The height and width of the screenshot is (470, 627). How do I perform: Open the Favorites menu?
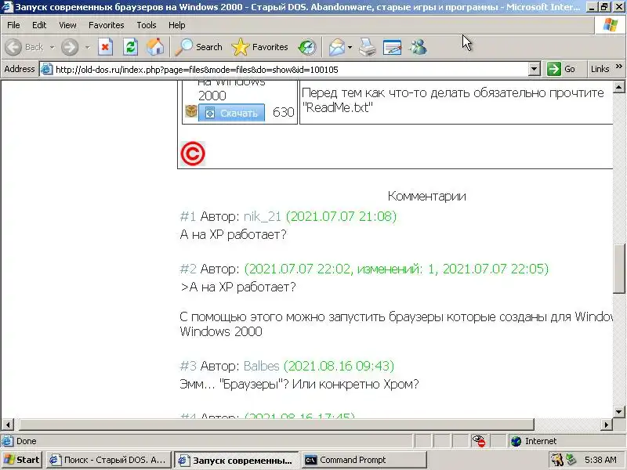[x=107, y=25]
